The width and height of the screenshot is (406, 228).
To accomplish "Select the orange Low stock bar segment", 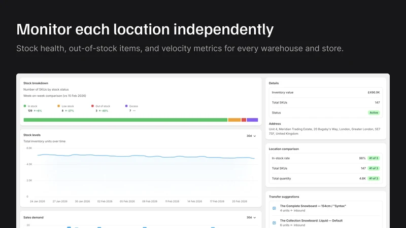I will 234,120.
